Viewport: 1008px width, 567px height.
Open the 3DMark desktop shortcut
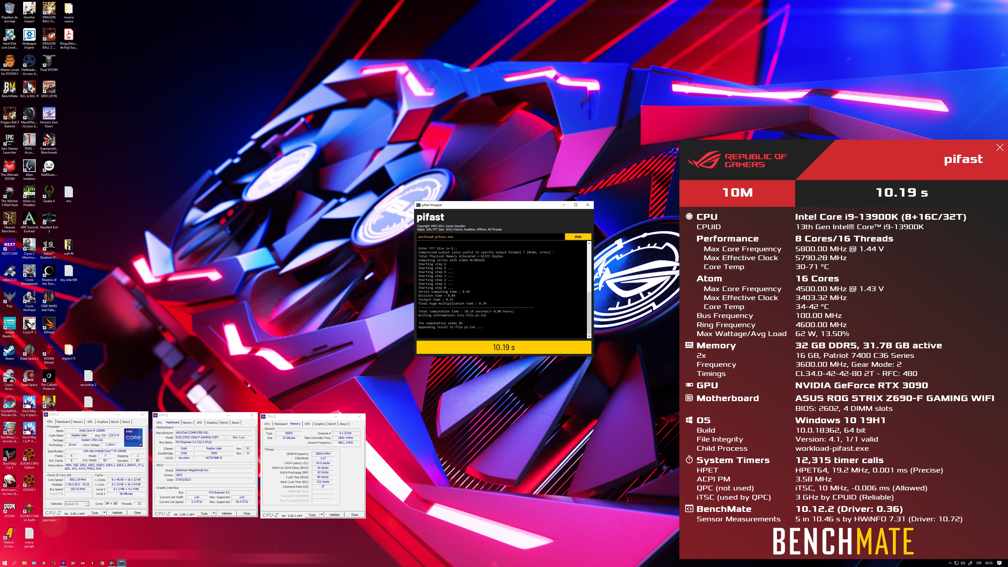(49, 325)
